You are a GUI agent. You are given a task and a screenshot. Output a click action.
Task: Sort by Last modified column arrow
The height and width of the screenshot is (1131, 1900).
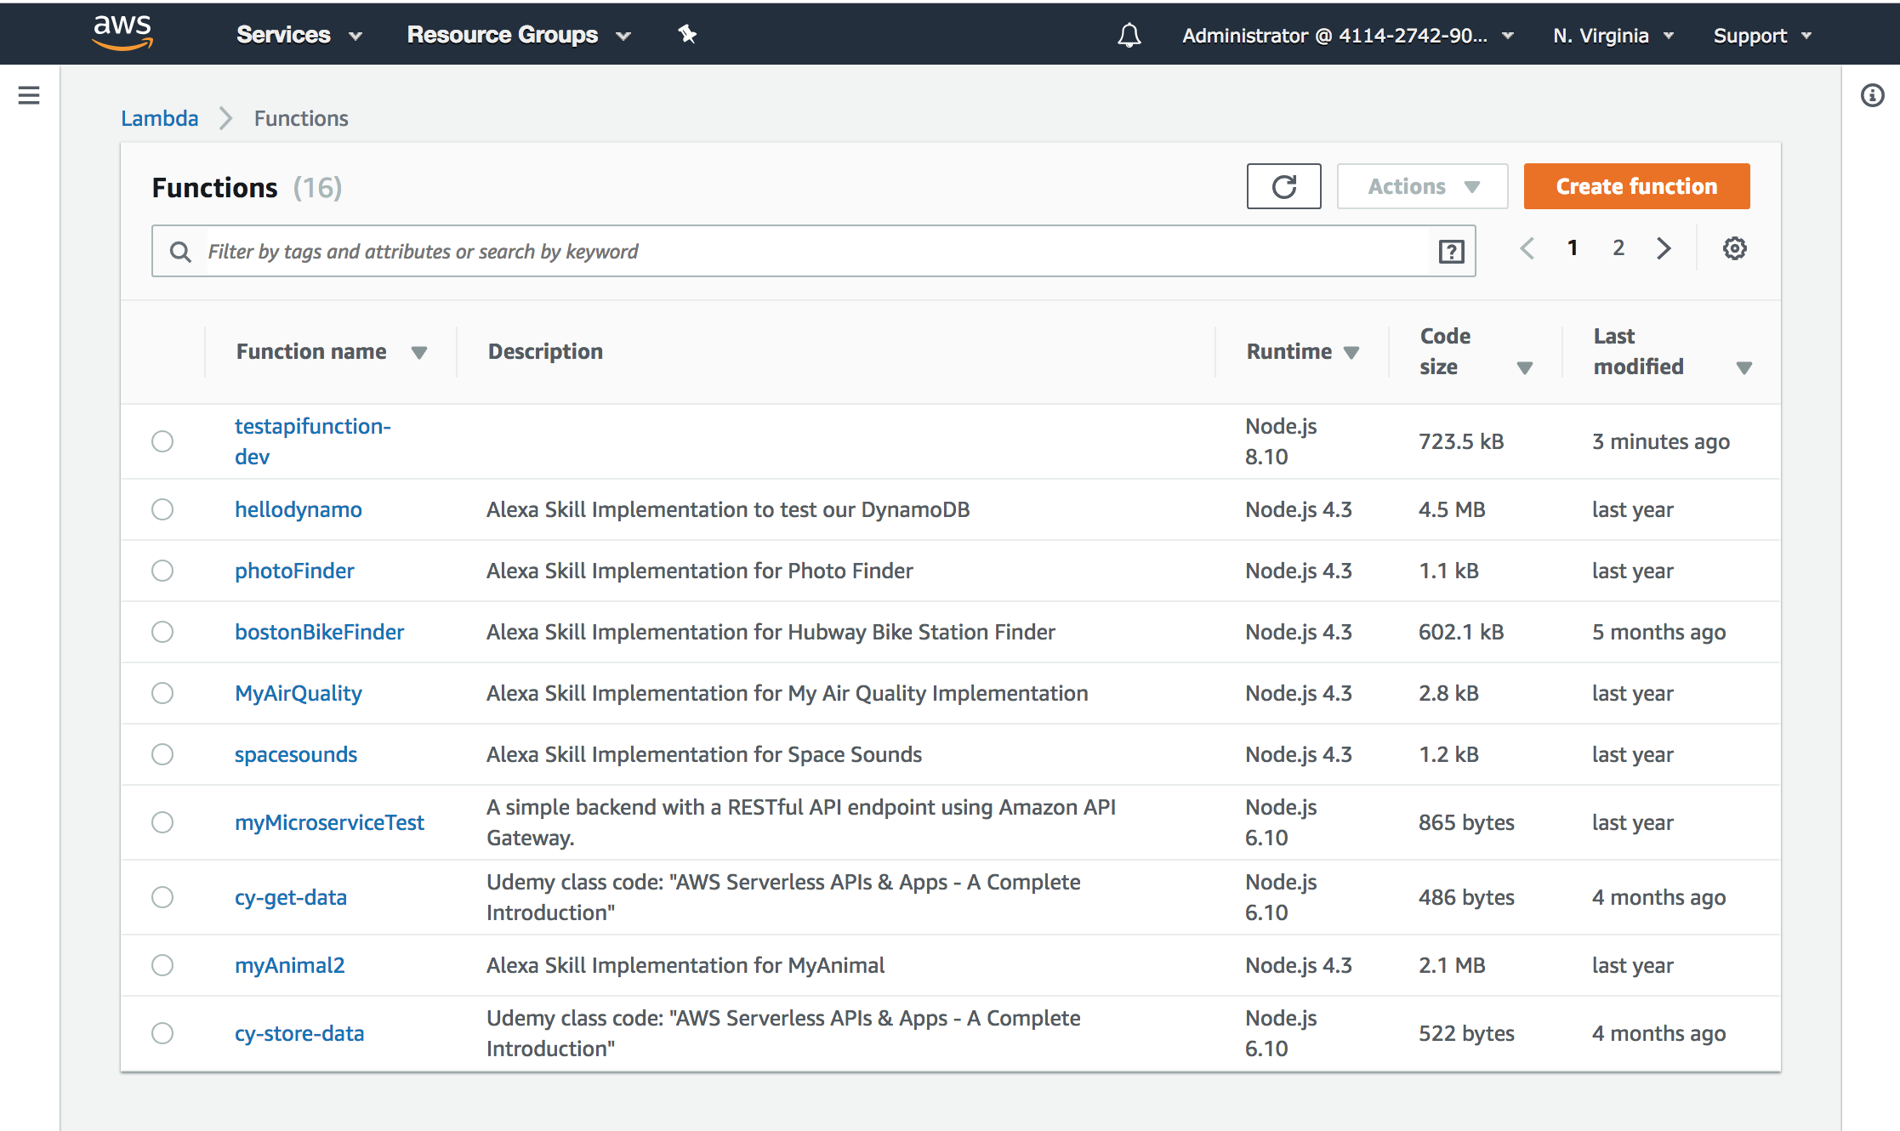pyautogui.click(x=1744, y=367)
